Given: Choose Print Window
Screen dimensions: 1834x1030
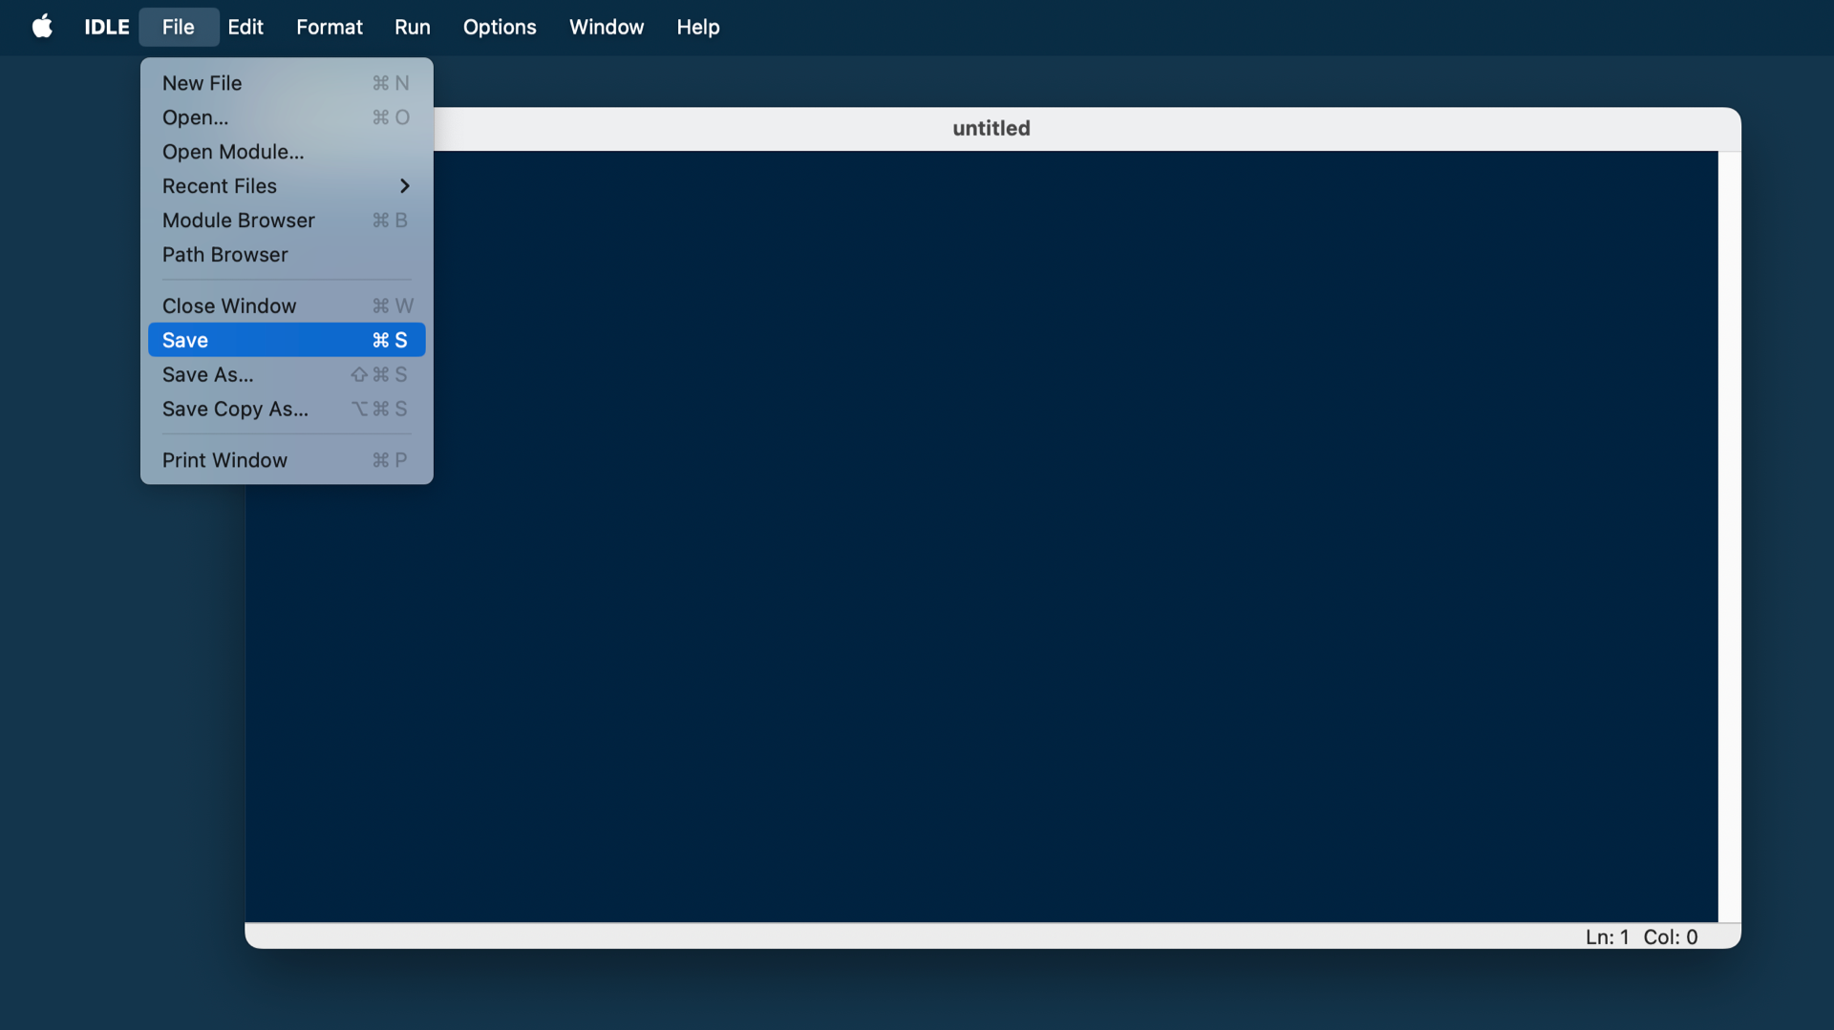Looking at the screenshot, I should click(224, 460).
